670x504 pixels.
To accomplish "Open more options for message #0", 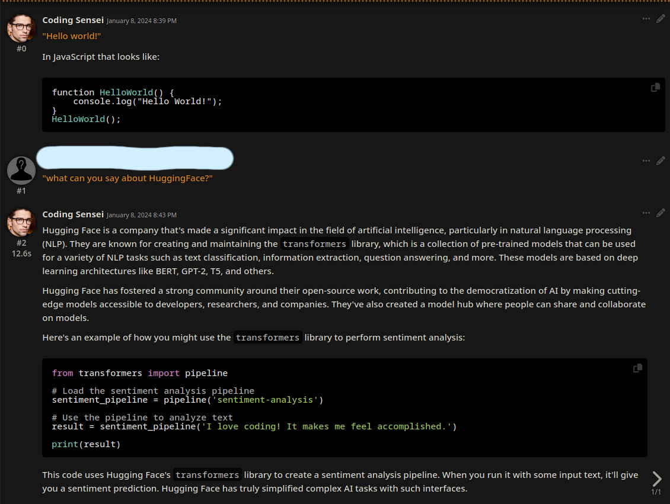I will click(x=646, y=19).
